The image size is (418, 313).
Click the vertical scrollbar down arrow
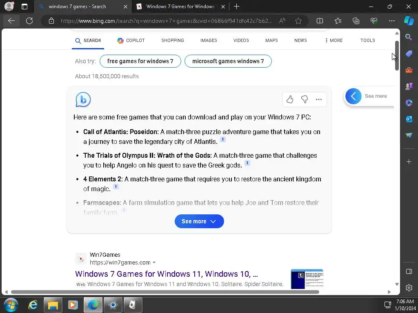point(397,284)
